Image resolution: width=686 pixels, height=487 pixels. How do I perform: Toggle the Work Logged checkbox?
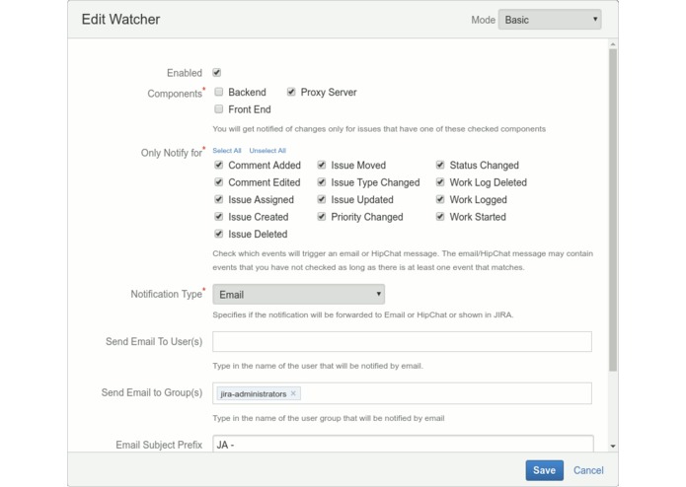(x=440, y=199)
